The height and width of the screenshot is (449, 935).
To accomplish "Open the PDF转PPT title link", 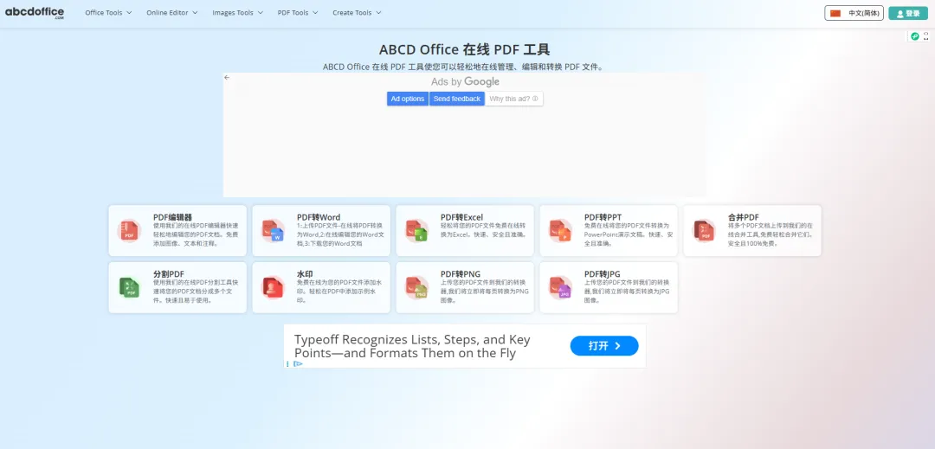I will pyautogui.click(x=603, y=217).
